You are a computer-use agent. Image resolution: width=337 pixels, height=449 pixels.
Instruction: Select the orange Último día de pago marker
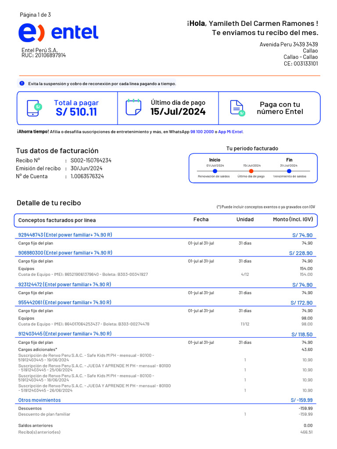coord(251,171)
